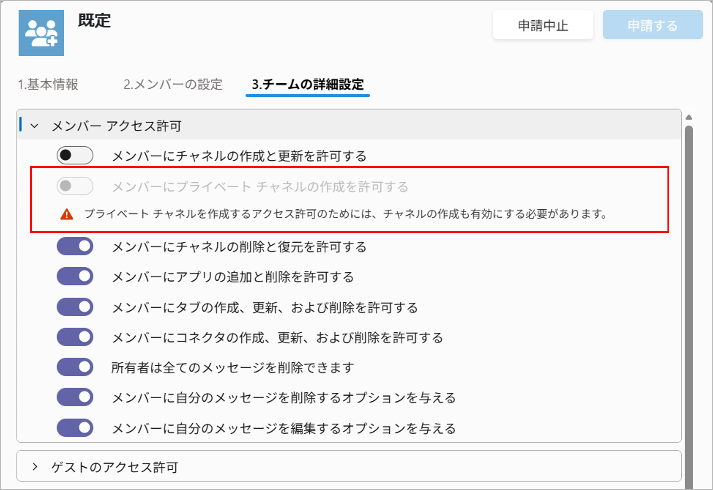Image resolution: width=713 pixels, height=490 pixels.
Task: Expand ゲストのアクセス許可 chevron
Action: tap(35, 467)
